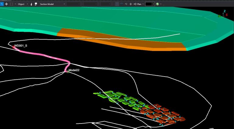
Task: Click the WD001_S label
Action: [21, 46]
